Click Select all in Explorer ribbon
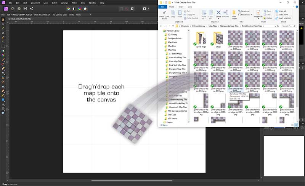 coord(281,11)
